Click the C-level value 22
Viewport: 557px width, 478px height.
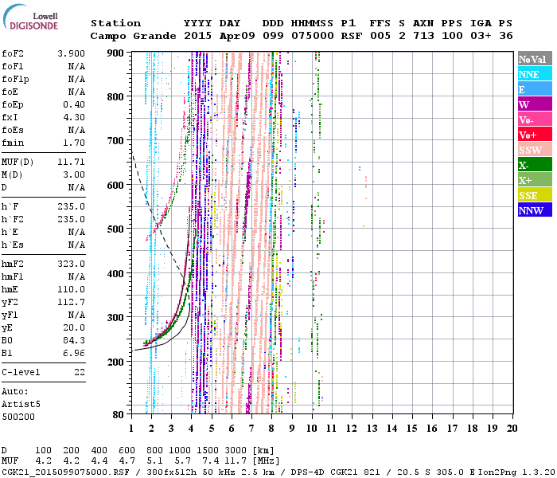(80, 372)
